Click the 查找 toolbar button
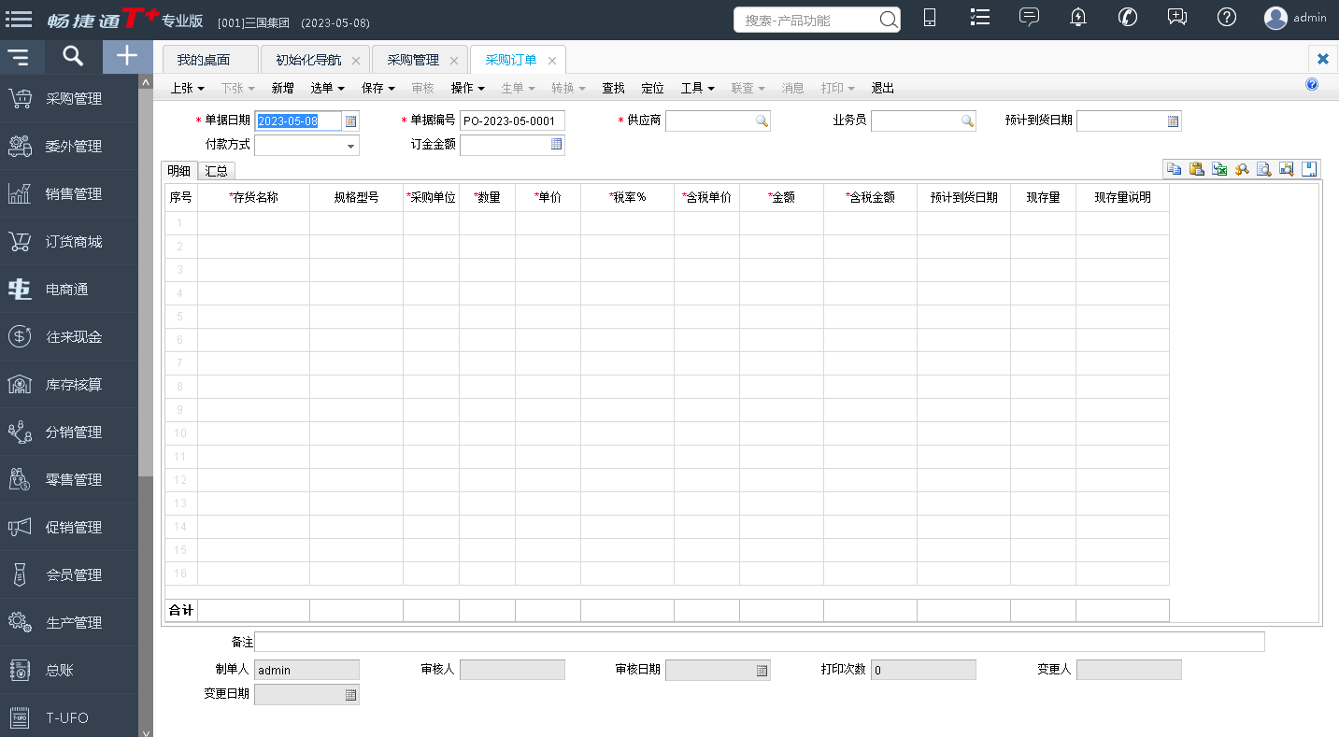This screenshot has height=737, width=1339. [613, 88]
